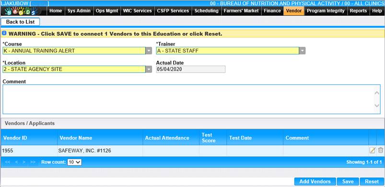Open the Finance menu
Viewport: 385px width, 187px height.
[272, 11]
